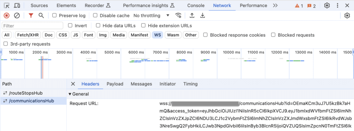
Task: Open the Performance tab
Action: [253, 6]
